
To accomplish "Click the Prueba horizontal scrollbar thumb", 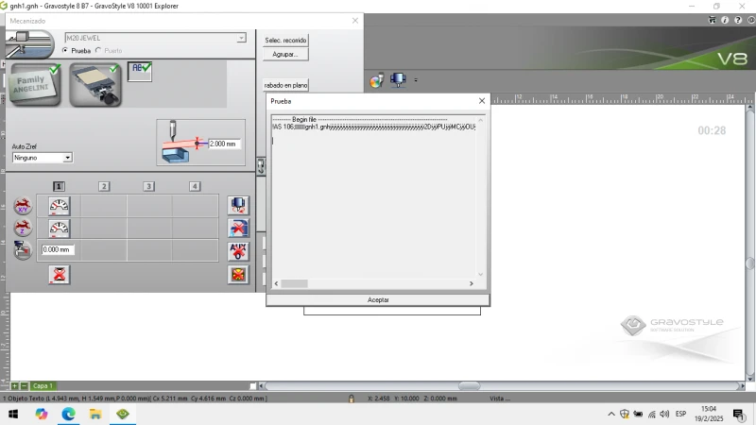I will tap(294, 284).
